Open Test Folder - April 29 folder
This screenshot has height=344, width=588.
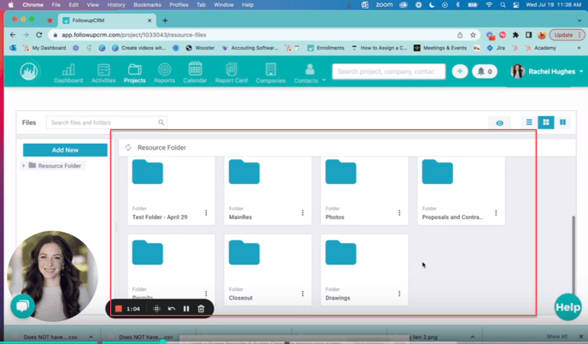click(x=147, y=172)
